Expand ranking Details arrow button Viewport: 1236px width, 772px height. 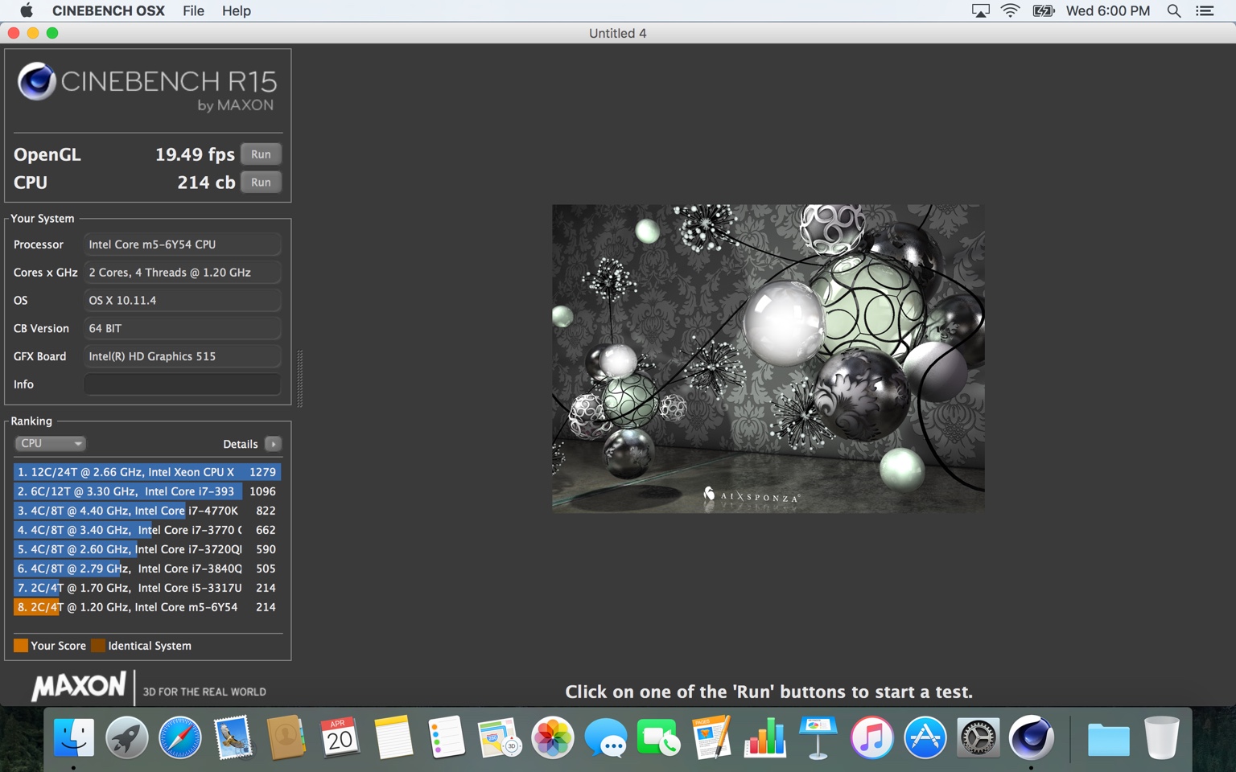tap(273, 444)
